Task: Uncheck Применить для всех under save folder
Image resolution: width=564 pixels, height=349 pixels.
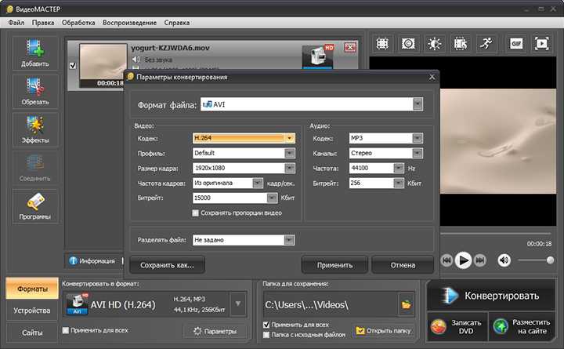Action: pyautogui.click(x=266, y=325)
